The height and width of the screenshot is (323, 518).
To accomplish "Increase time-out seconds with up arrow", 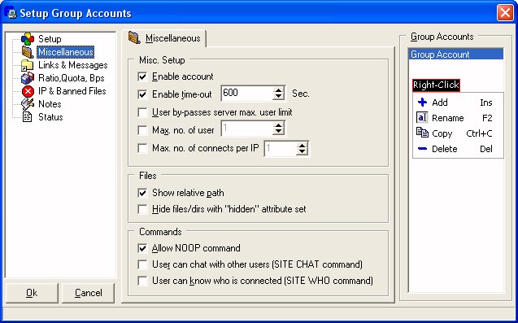I will coord(278,90).
